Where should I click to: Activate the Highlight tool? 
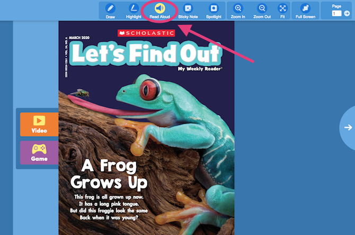(134, 10)
